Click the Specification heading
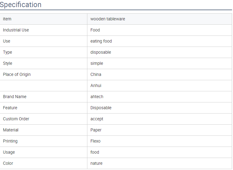 20,5
